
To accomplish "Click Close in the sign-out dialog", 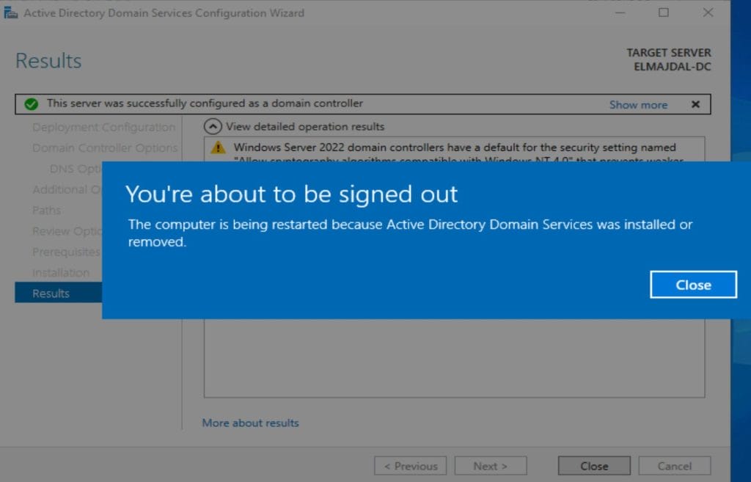I will (693, 285).
